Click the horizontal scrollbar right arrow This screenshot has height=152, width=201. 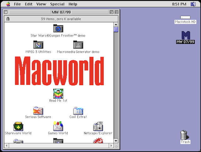coord(111,146)
